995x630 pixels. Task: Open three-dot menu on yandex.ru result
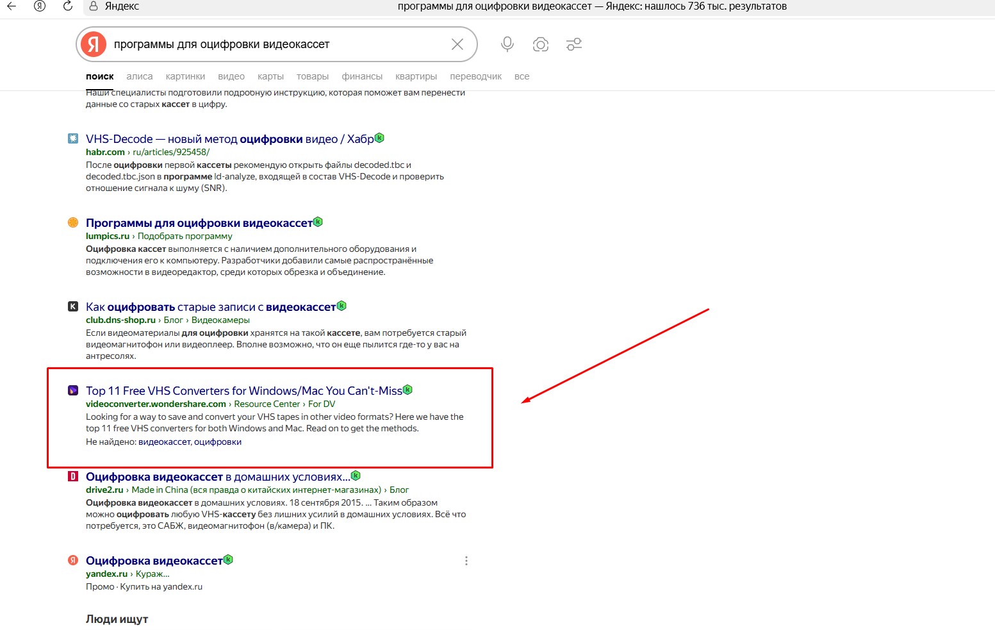[466, 561]
